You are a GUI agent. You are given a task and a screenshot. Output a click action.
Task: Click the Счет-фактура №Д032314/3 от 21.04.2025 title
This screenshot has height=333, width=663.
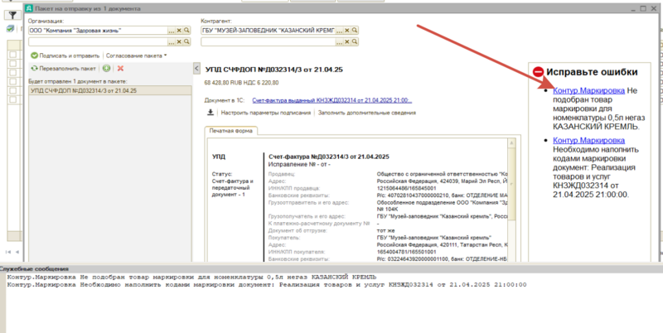click(x=328, y=157)
